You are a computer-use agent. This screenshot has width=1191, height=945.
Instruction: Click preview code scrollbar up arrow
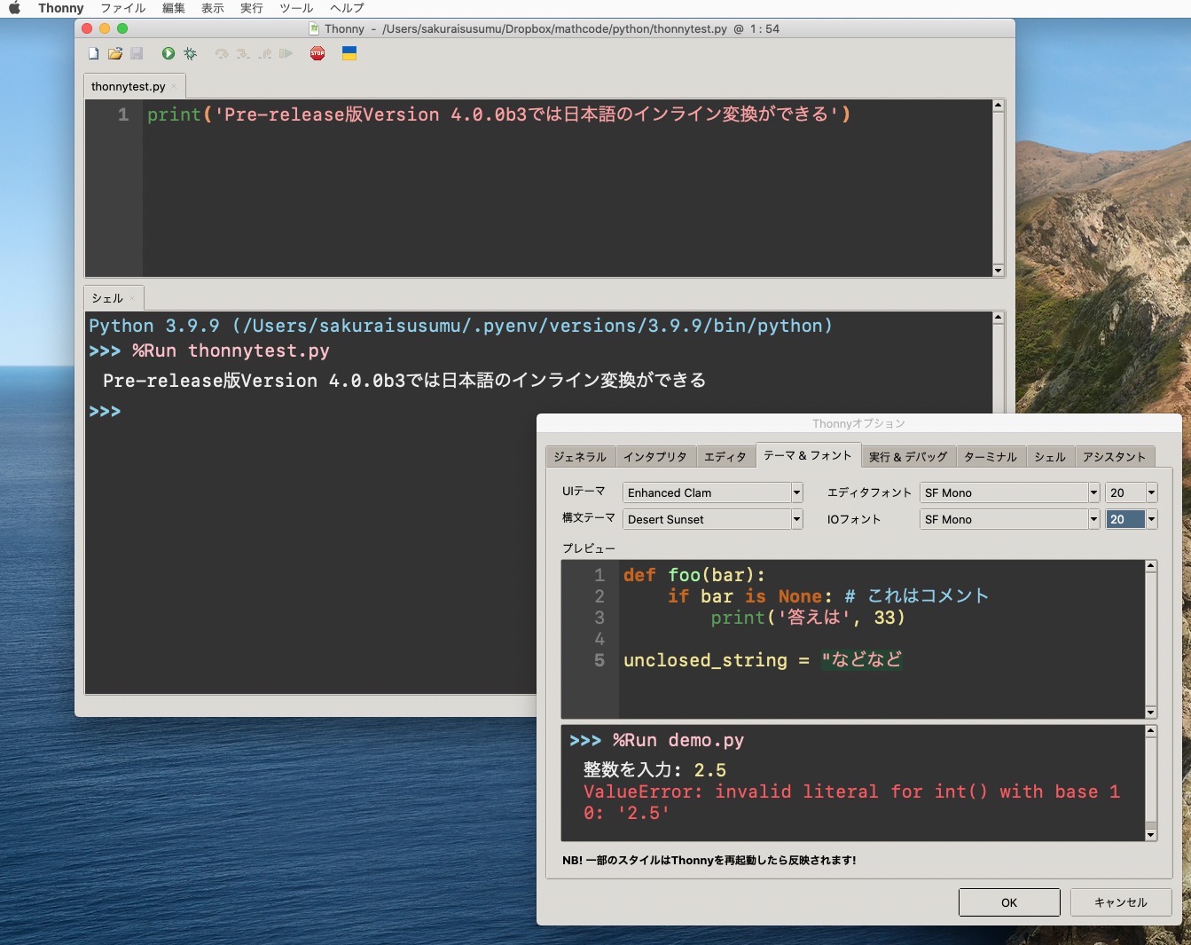click(x=1151, y=566)
